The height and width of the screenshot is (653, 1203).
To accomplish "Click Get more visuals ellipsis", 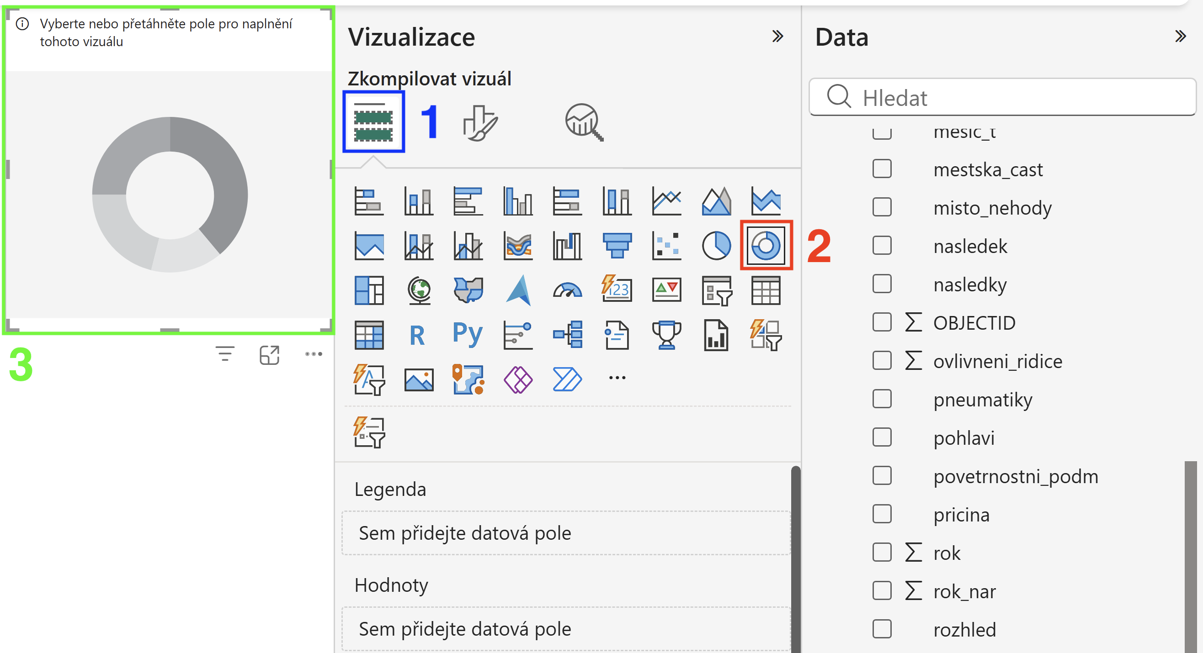I will tap(617, 378).
